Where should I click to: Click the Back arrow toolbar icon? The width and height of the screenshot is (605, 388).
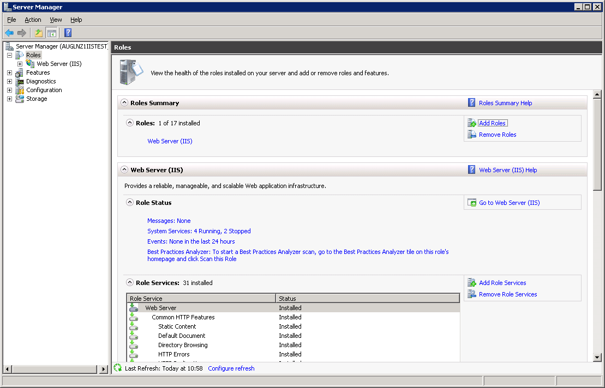[9, 33]
